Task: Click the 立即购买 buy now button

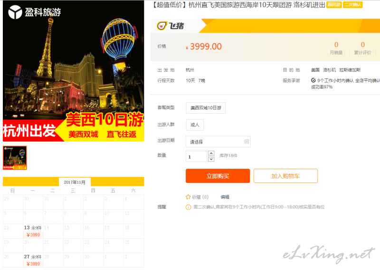Action: 218,176
